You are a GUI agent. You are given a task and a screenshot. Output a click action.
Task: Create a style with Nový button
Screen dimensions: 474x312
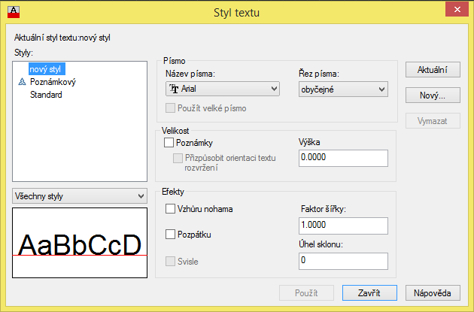tap(433, 95)
